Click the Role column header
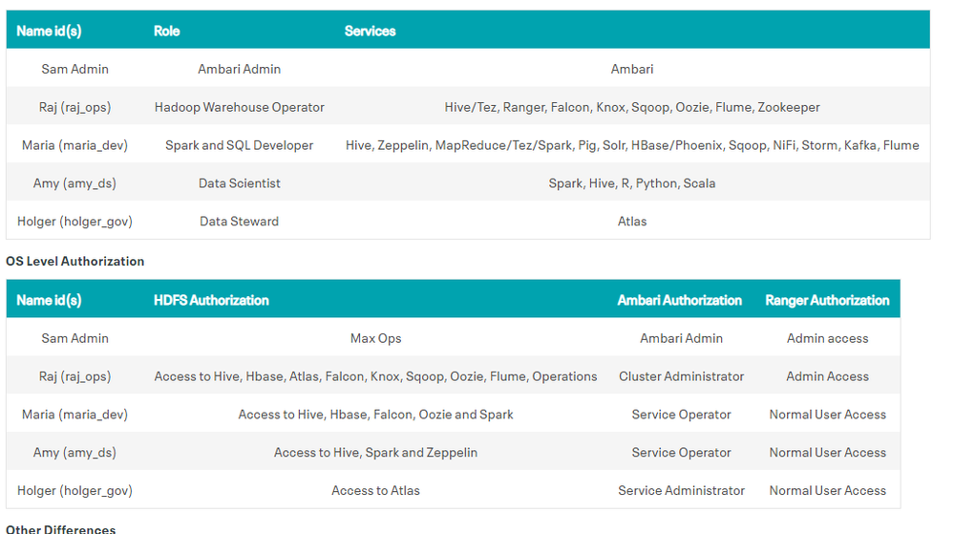 coord(167,31)
